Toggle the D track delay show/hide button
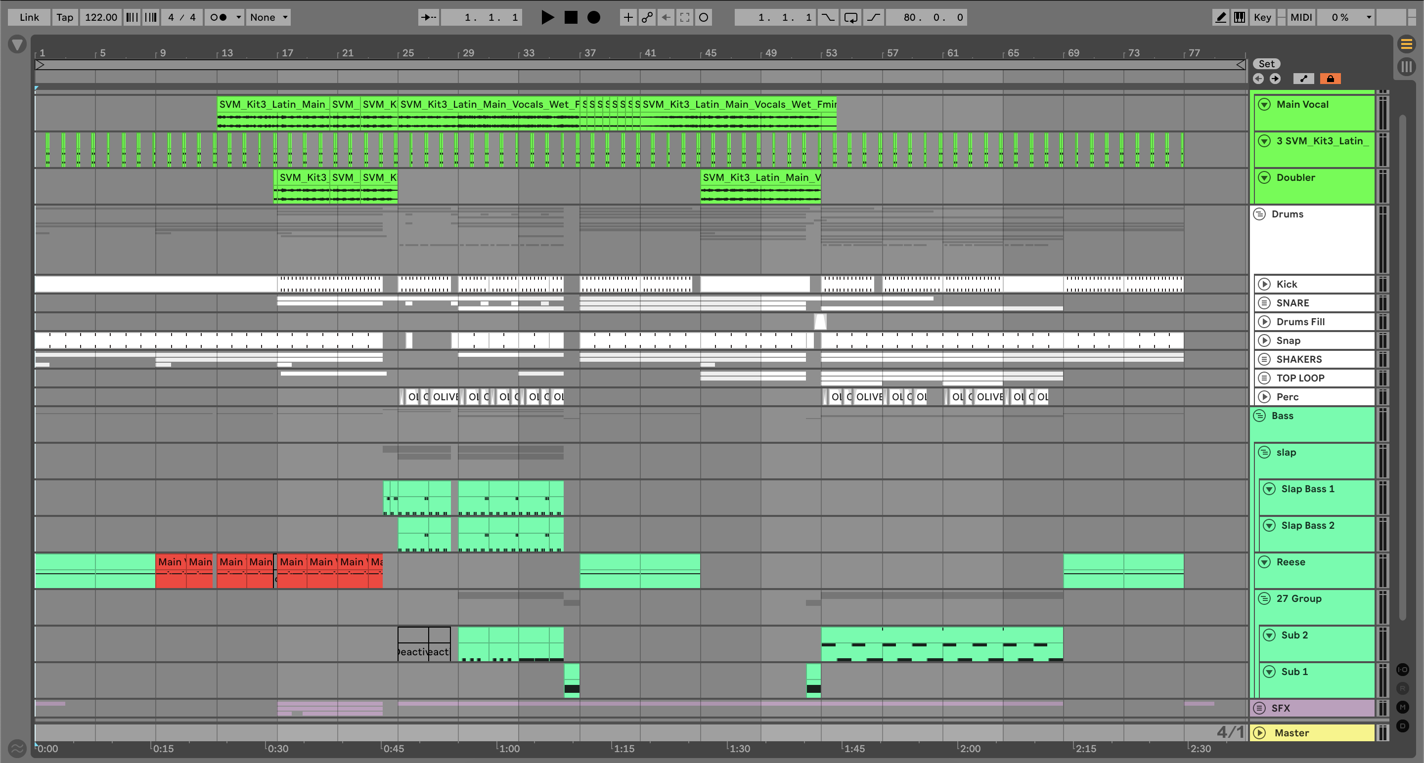1424x763 pixels. tap(1402, 726)
